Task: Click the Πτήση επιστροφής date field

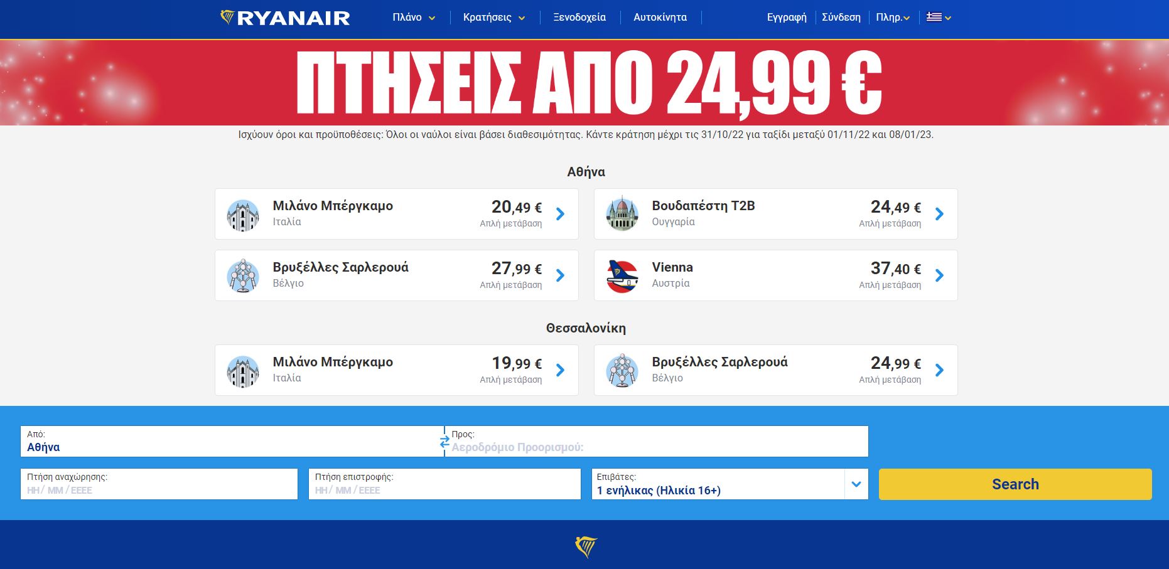Action: point(444,484)
